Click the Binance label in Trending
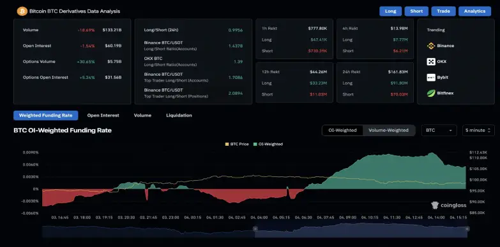Screen dimensions: 500x247 click(446, 46)
